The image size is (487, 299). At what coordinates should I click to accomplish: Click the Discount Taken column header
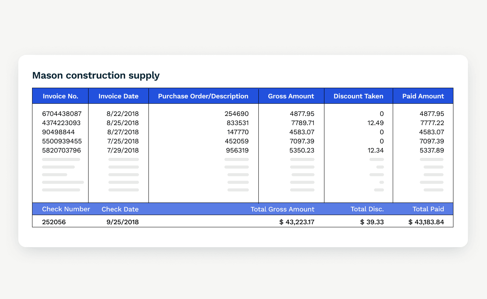[358, 96]
